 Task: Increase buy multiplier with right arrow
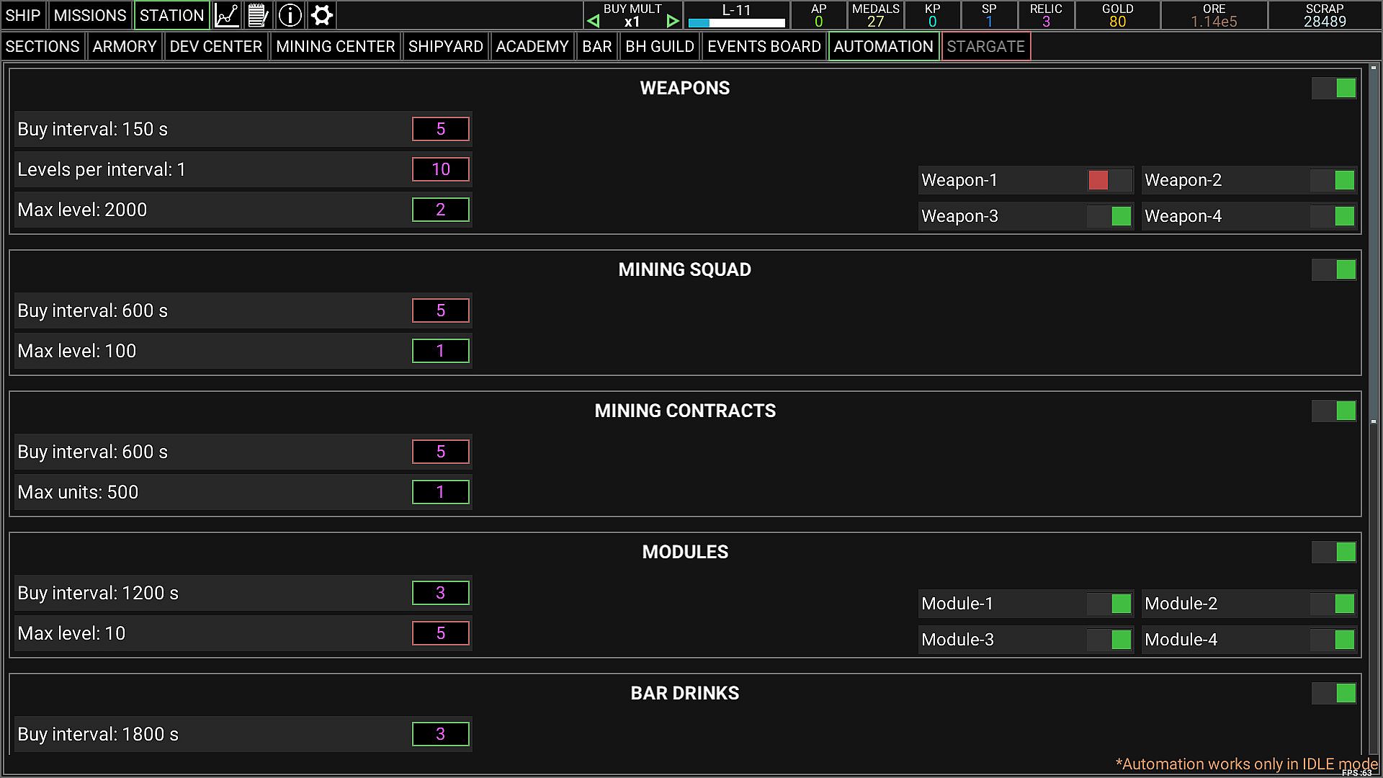click(673, 22)
